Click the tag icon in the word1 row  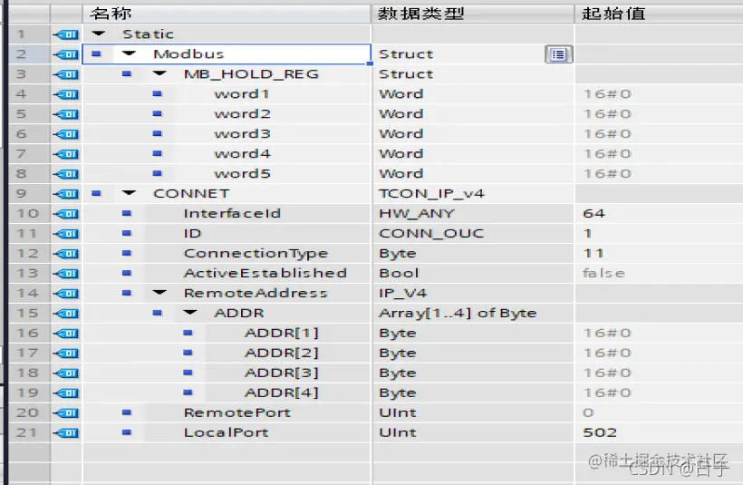(x=66, y=94)
